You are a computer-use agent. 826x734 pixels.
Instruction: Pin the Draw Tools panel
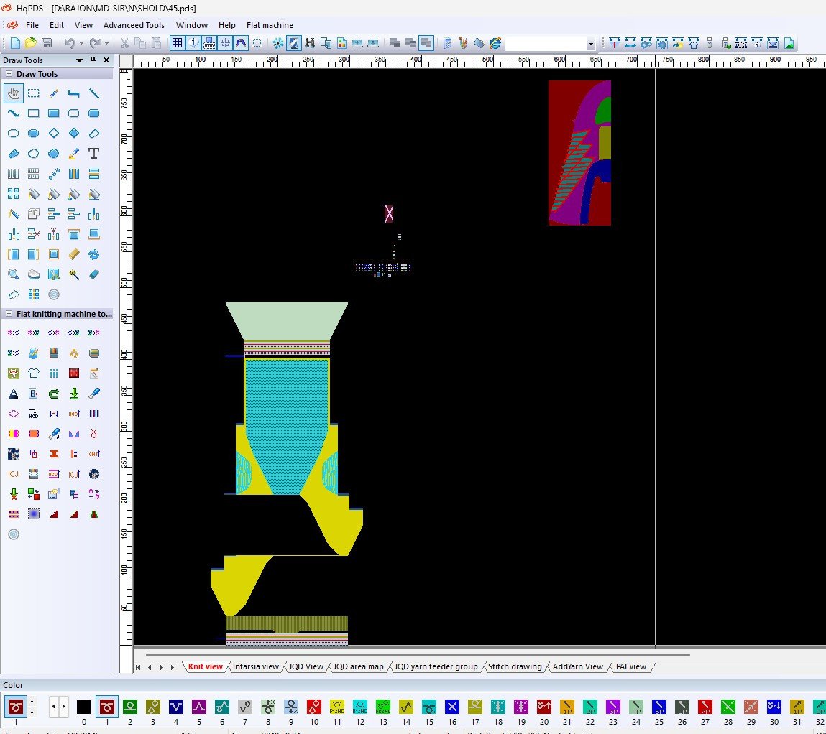coord(93,60)
